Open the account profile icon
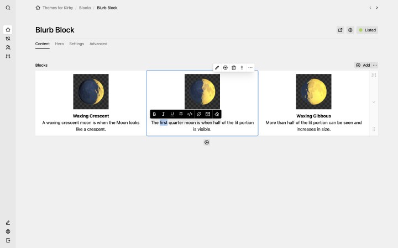 [8, 231]
